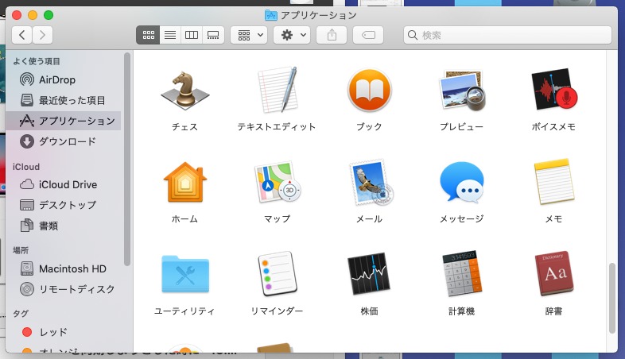Screen dimensions: 625x359
Task: Click the '計算機' label text
Action: (x=461, y=311)
